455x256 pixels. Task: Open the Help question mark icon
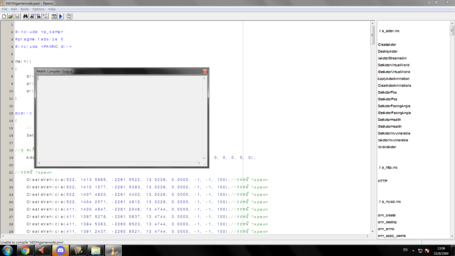tap(69, 16)
